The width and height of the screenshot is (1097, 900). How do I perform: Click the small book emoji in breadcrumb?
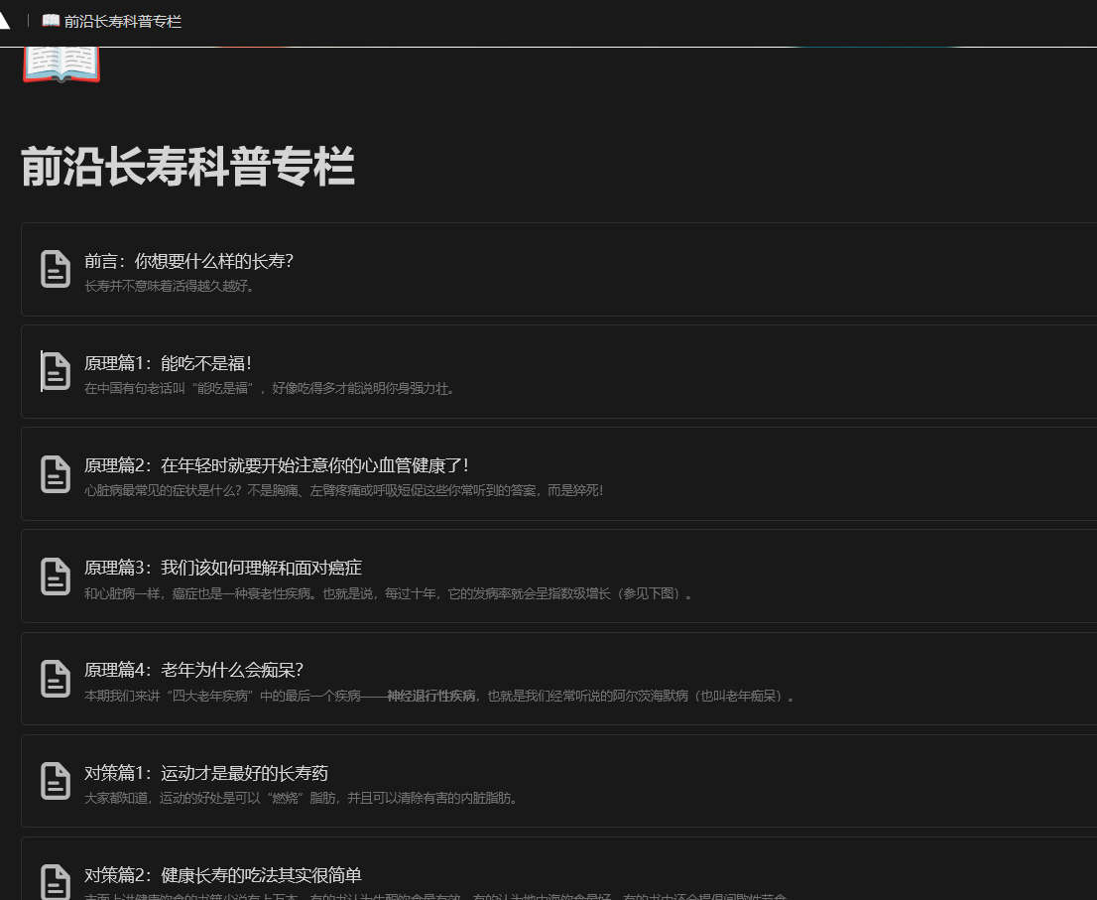point(51,20)
